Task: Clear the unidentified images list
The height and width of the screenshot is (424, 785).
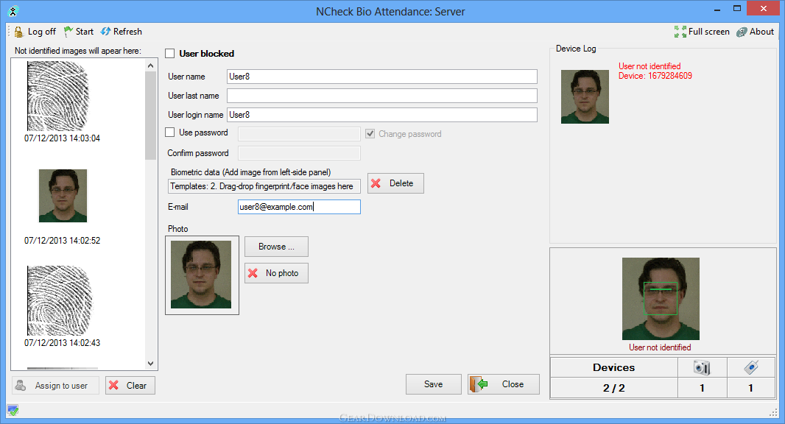Action: (130, 386)
